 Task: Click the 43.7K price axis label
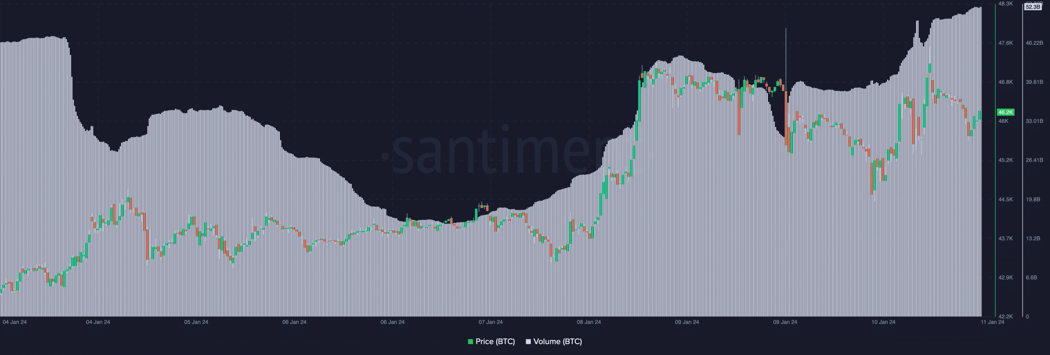(x=1006, y=238)
